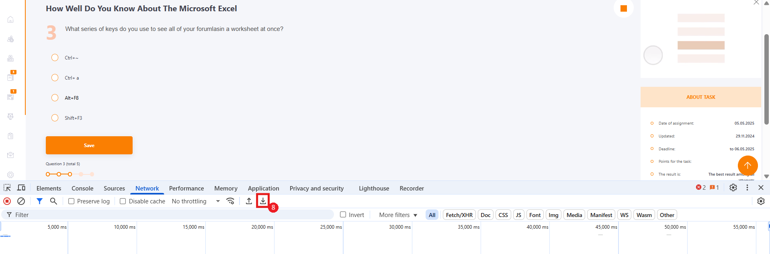This screenshot has height=254, width=770.
Task: Clear the network log
Action: [x=21, y=201]
